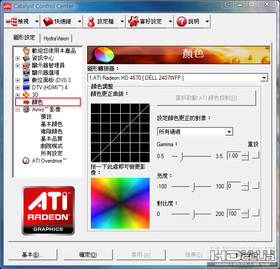Check the Gamma reset checkbox
Image resolution: width=280 pixels, height=269 pixels.
coord(256,155)
